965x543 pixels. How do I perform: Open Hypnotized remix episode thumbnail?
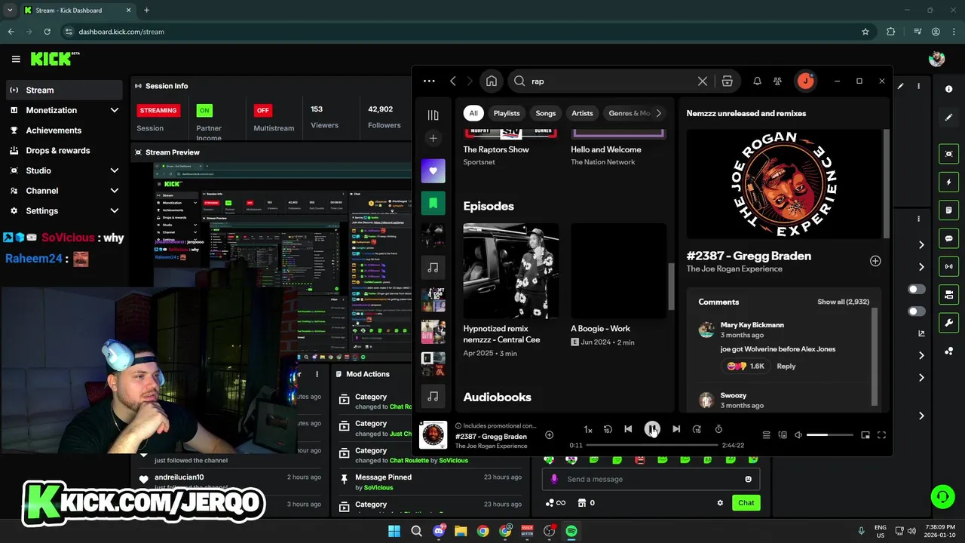pyautogui.click(x=511, y=271)
